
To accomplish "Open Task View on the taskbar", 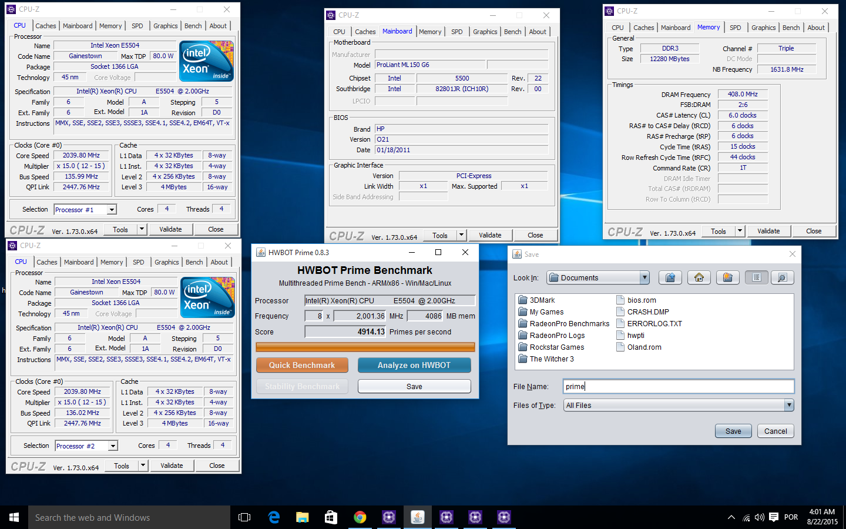I will [x=244, y=517].
